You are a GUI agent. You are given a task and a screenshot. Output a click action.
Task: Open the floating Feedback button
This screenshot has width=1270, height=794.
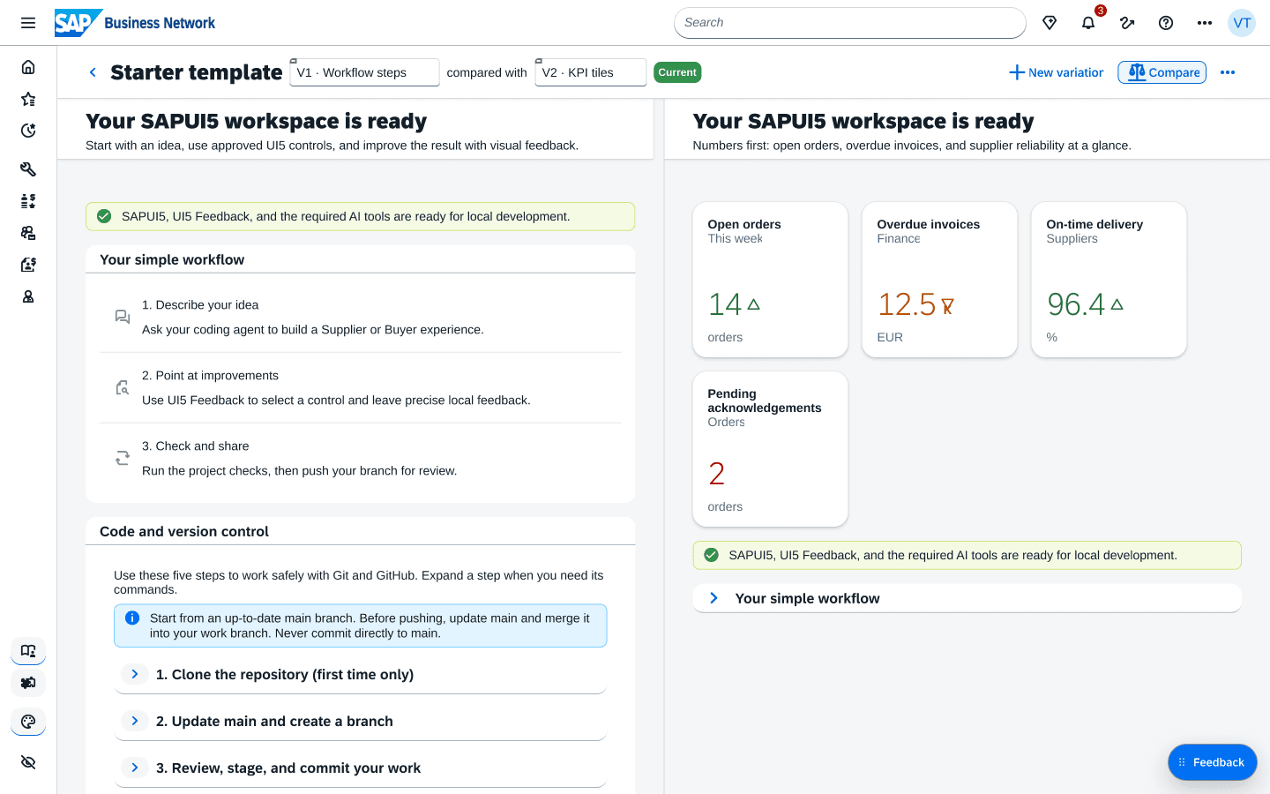pos(1213,762)
